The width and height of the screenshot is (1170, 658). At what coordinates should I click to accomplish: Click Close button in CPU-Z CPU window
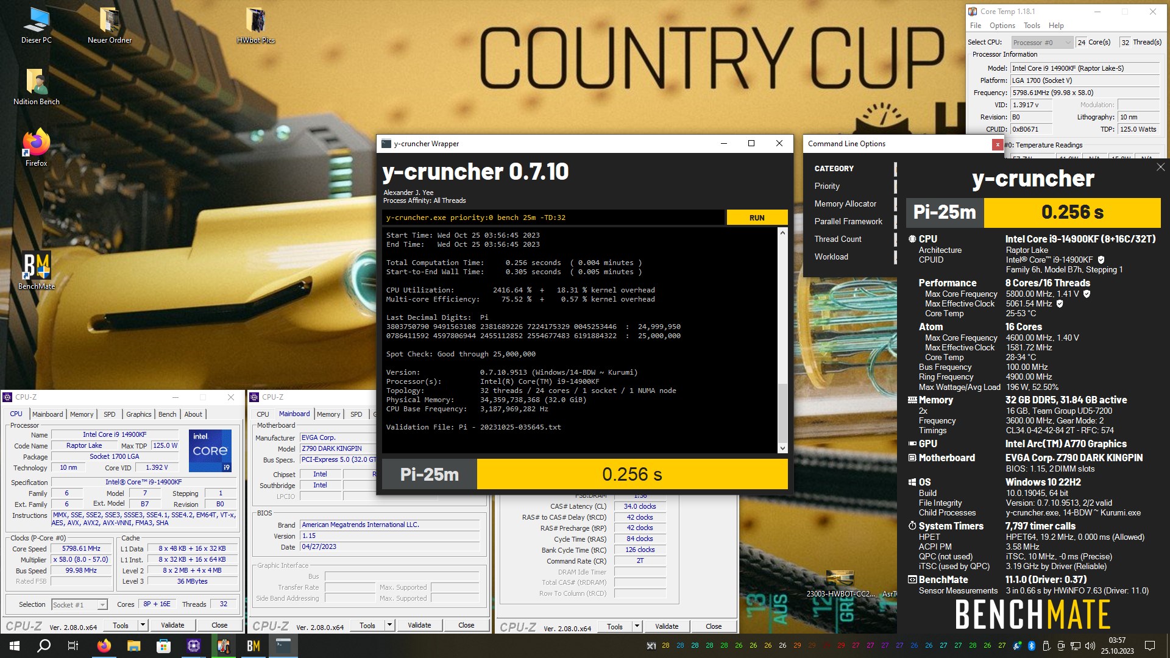pyautogui.click(x=219, y=625)
